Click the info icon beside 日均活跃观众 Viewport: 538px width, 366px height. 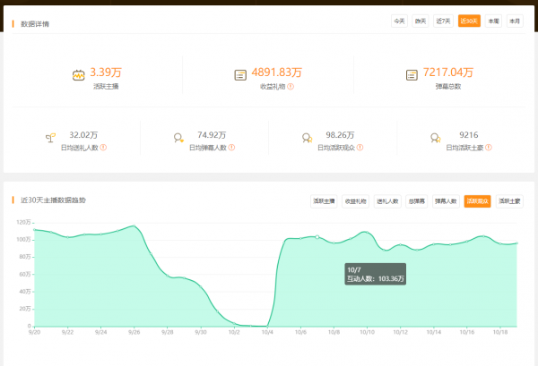point(362,147)
